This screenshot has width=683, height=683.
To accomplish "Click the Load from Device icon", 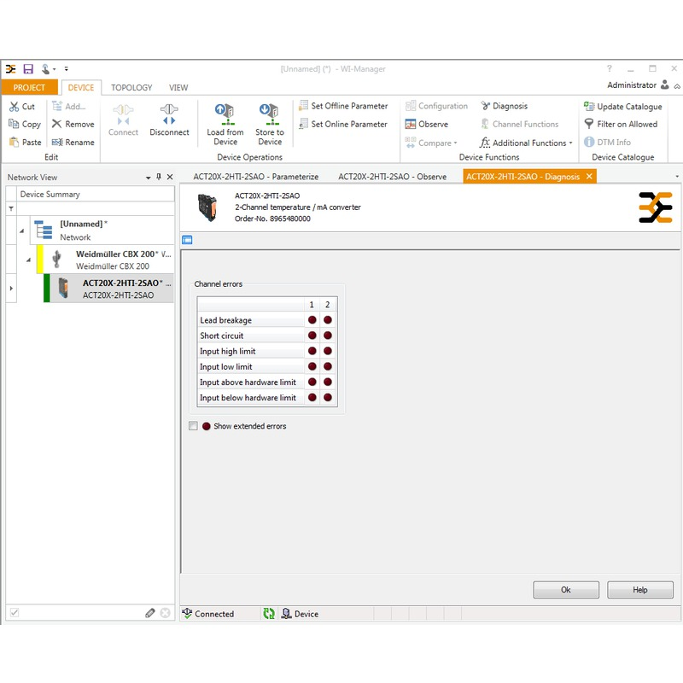I will 225,114.
